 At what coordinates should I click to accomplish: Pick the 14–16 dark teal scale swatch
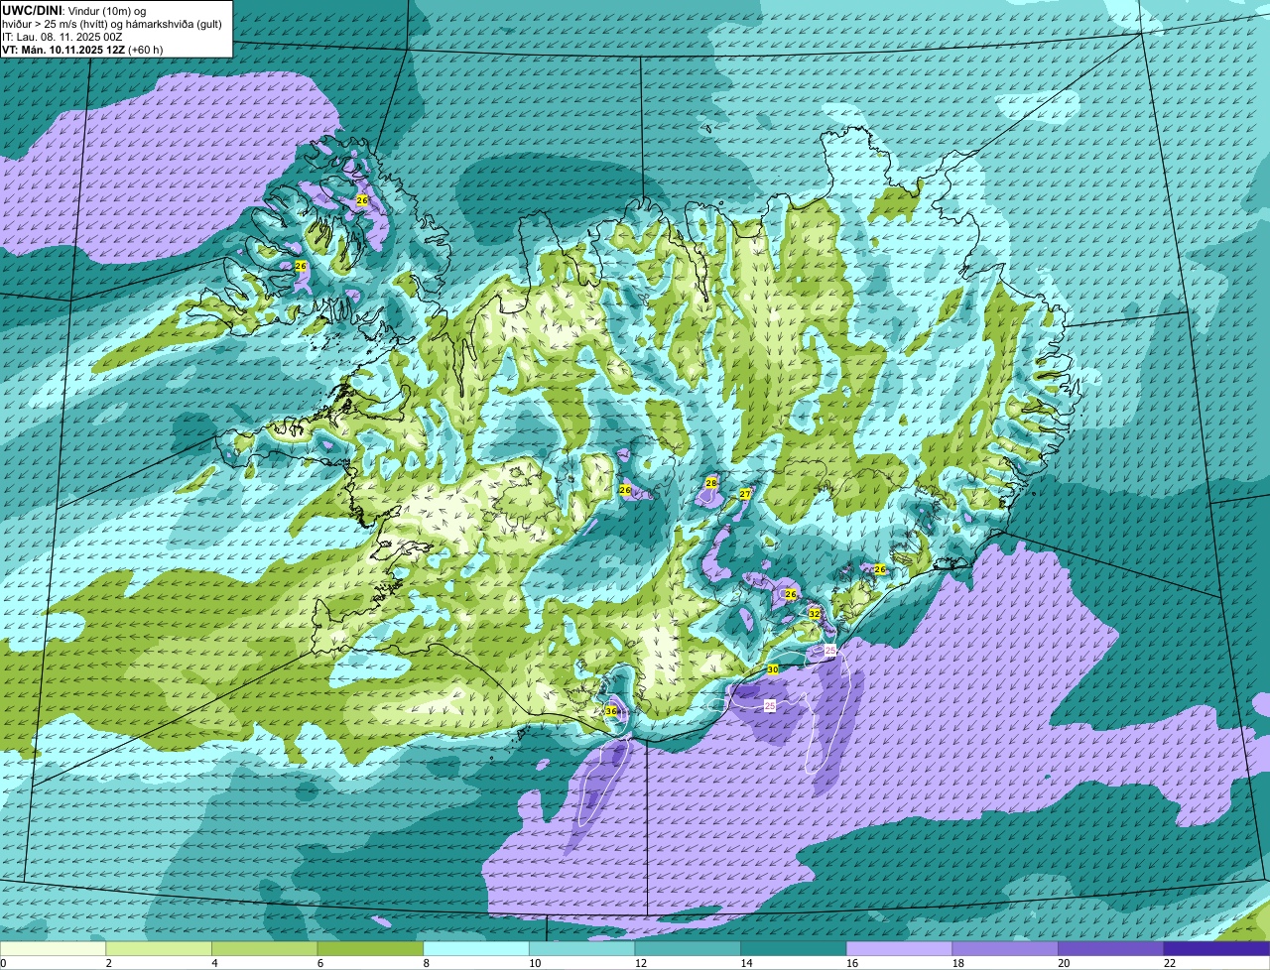(x=794, y=949)
